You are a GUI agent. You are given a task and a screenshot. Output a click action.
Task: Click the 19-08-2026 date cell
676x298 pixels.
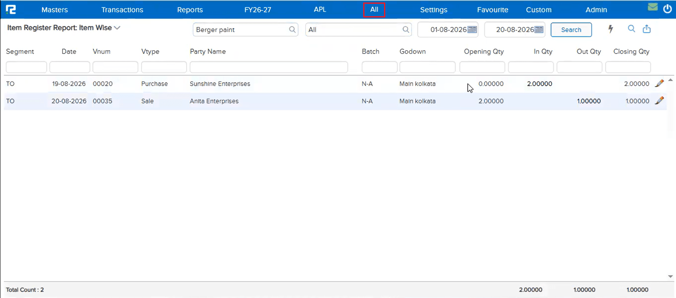click(x=69, y=84)
